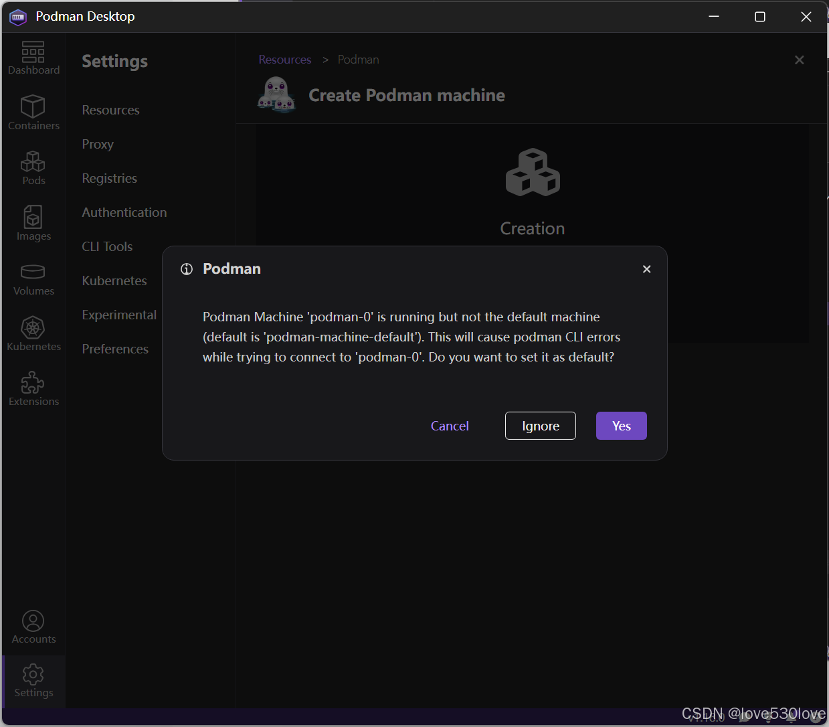Image resolution: width=829 pixels, height=727 pixels.
Task: Open the Images view
Action: pos(33,224)
